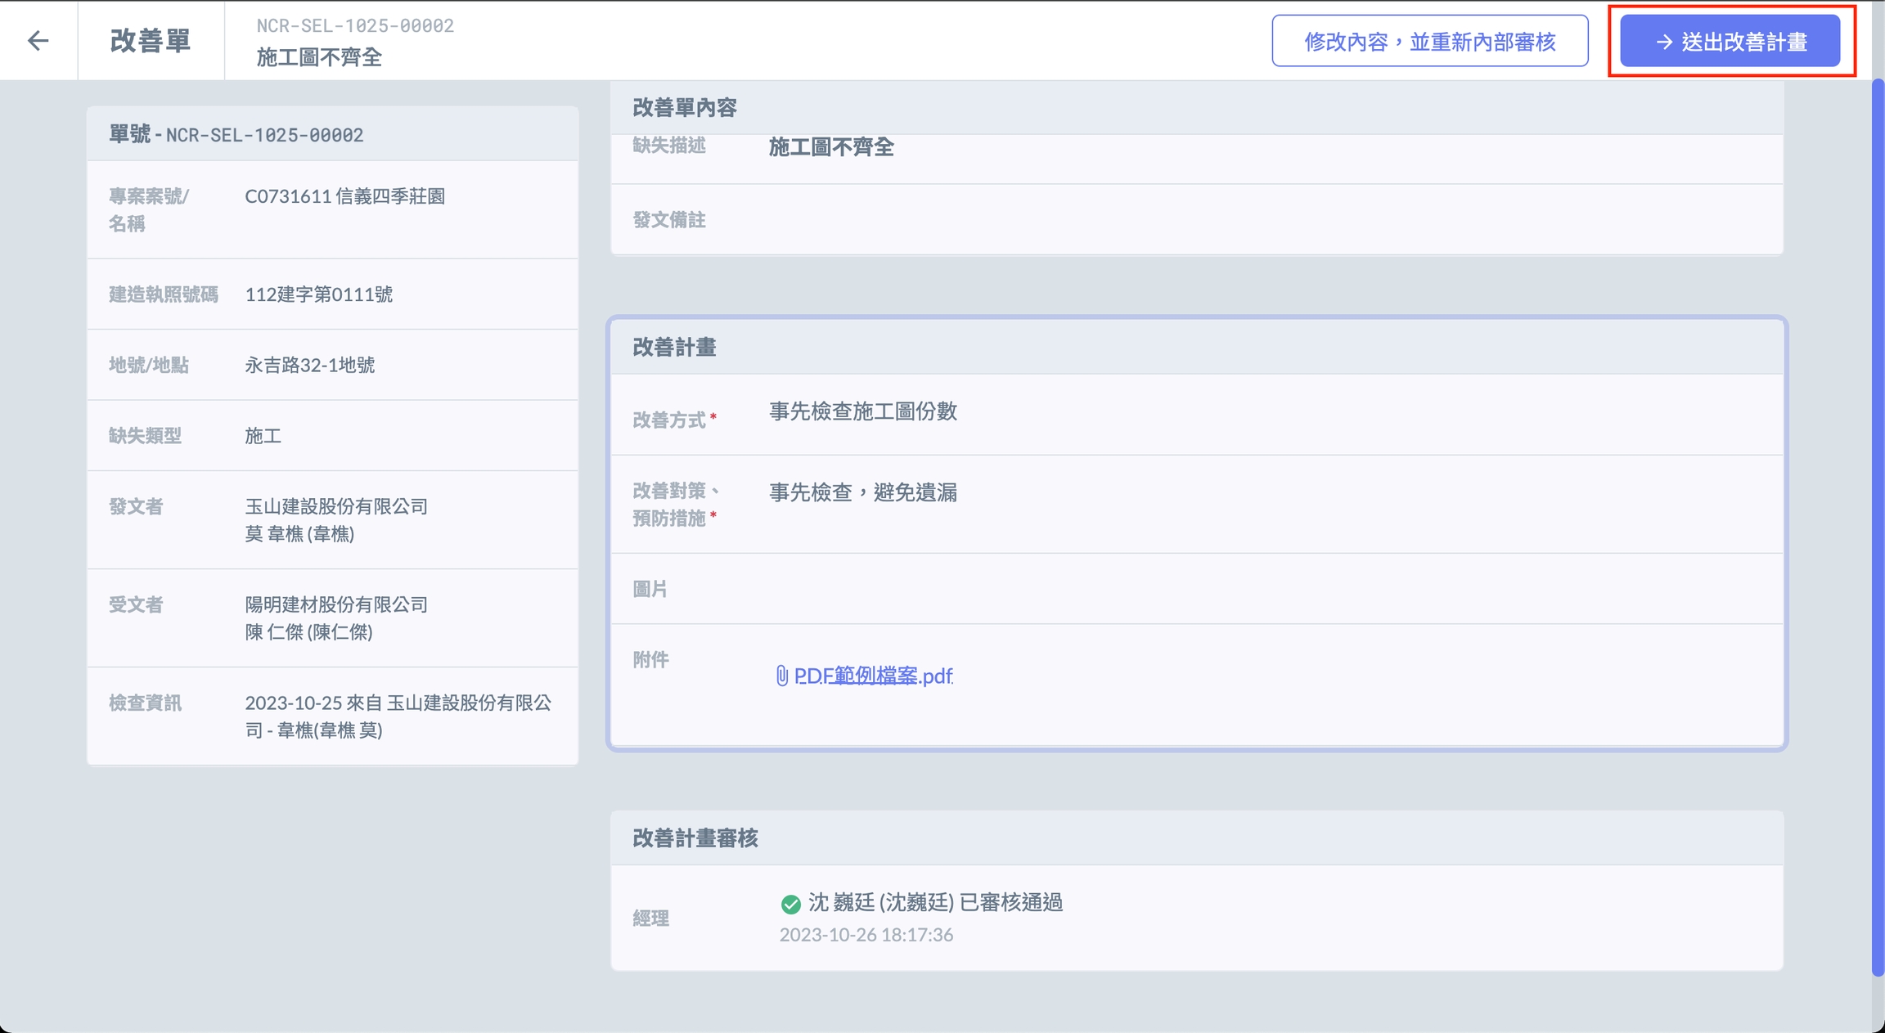The height and width of the screenshot is (1033, 1885).
Task: Click the back arrow icon
Action: (x=38, y=40)
